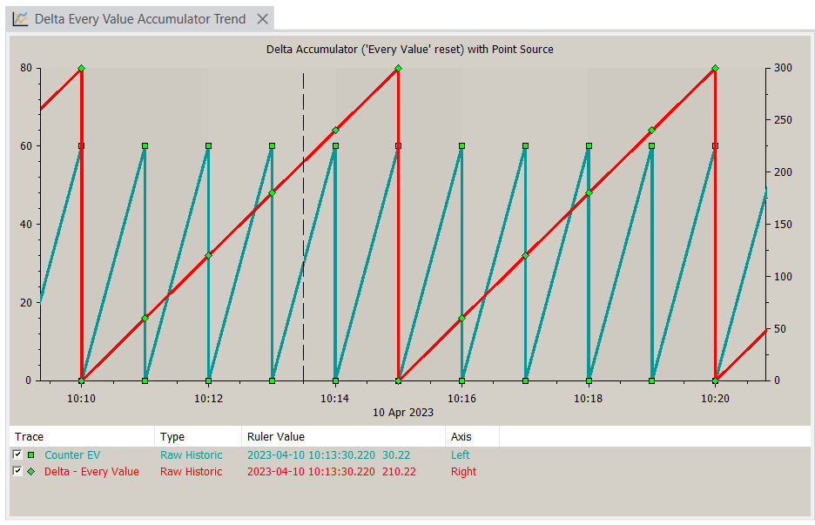Viewport: 815px width, 525px height.
Task: Click the Delta diamond point at the 10:15 peak
Action: [398, 68]
